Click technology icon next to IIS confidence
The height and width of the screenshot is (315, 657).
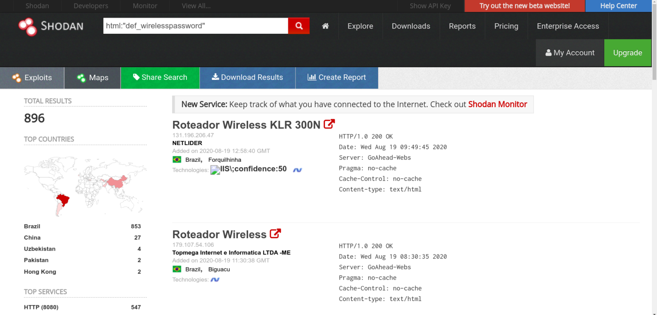297,170
